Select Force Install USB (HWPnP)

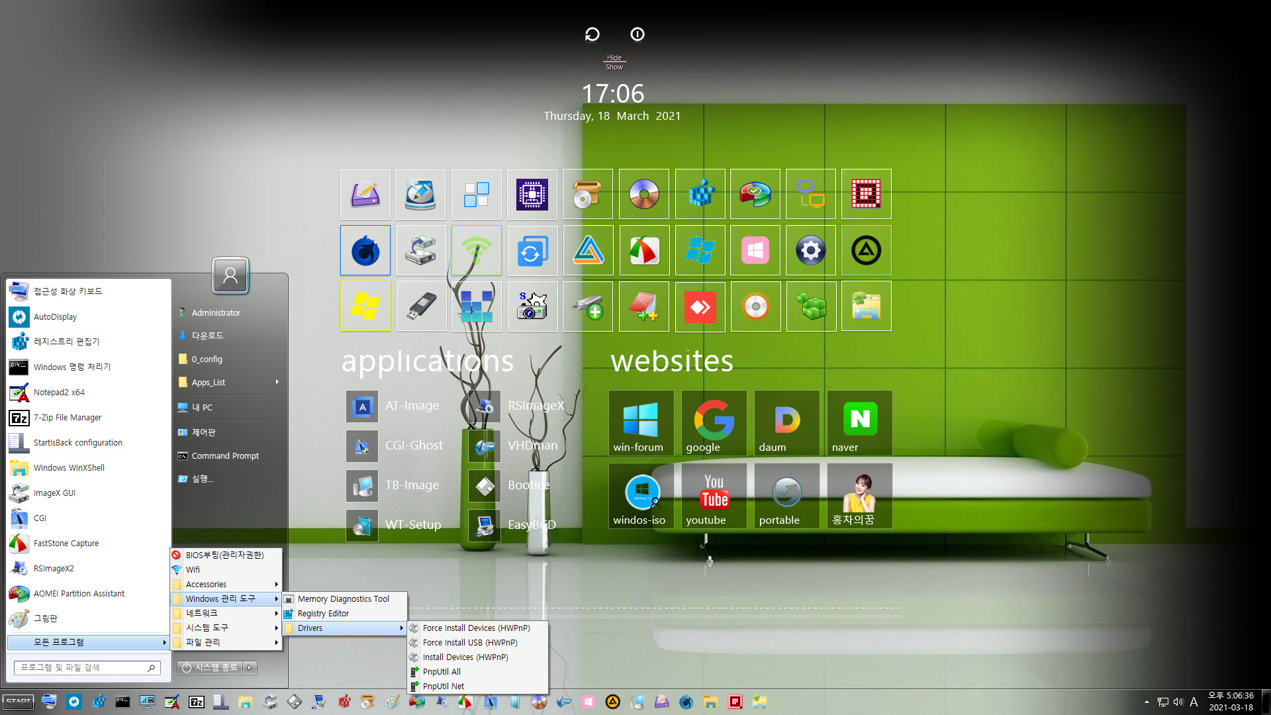[x=477, y=643]
